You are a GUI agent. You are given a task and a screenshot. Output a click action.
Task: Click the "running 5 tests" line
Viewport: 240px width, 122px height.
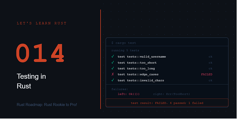tap(125, 50)
